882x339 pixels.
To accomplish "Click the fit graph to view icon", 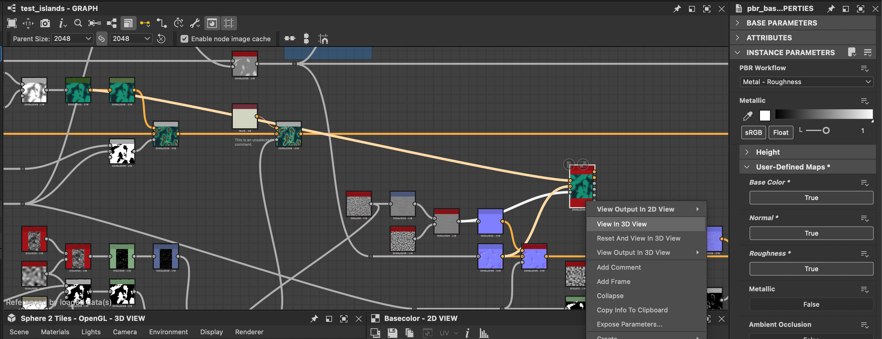I will coord(12,23).
